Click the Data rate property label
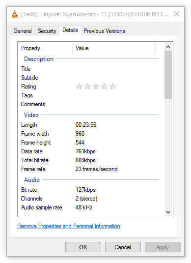The height and width of the screenshot is (263, 191). pyautogui.click(x=32, y=151)
